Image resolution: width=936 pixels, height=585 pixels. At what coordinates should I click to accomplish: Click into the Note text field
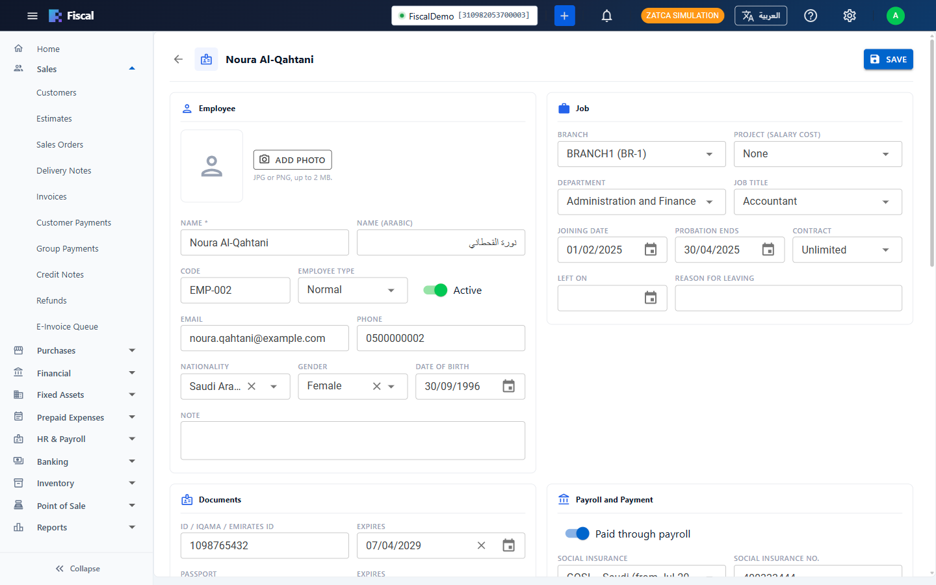click(x=353, y=441)
